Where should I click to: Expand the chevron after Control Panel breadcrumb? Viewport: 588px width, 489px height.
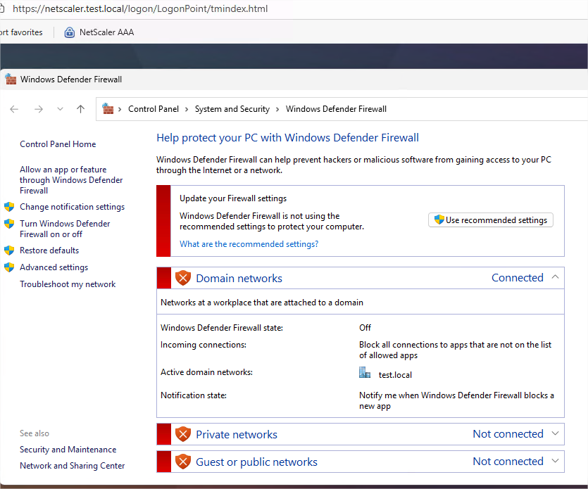pos(187,110)
